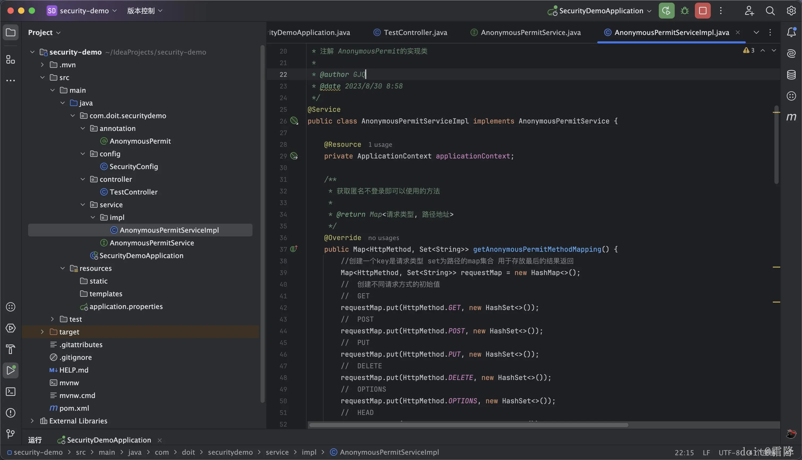Image resolution: width=802 pixels, height=460 pixels.
Task: Stop the running SecurityDemoApplication
Action: (x=703, y=11)
